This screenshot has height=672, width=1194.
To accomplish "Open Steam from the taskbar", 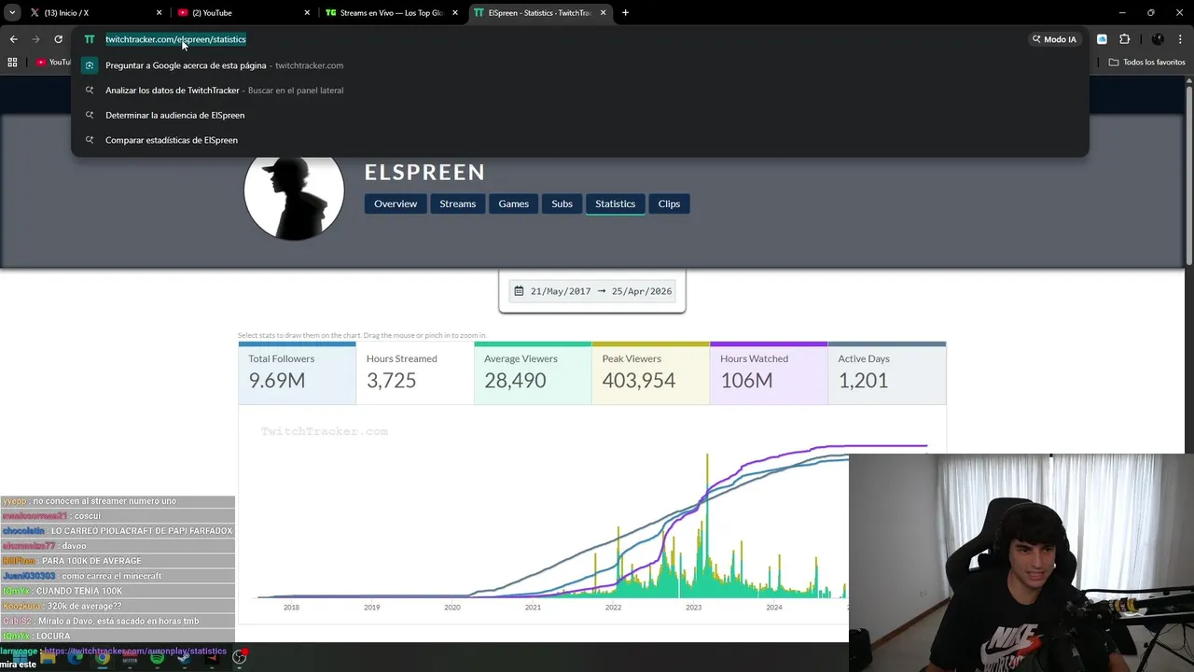I will (x=184, y=657).
